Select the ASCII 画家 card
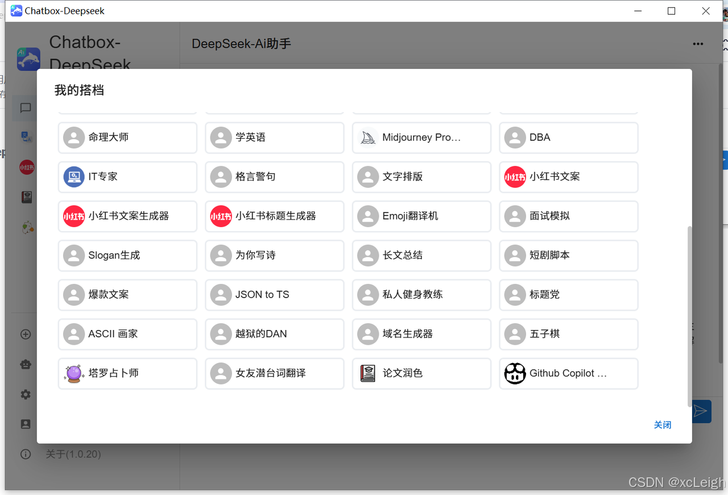The height and width of the screenshot is (495, 728). [x=127, y=334]
